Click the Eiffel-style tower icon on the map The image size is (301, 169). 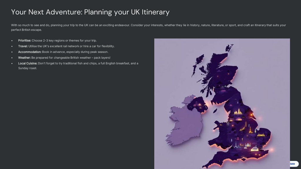click(x=250, y=130)
